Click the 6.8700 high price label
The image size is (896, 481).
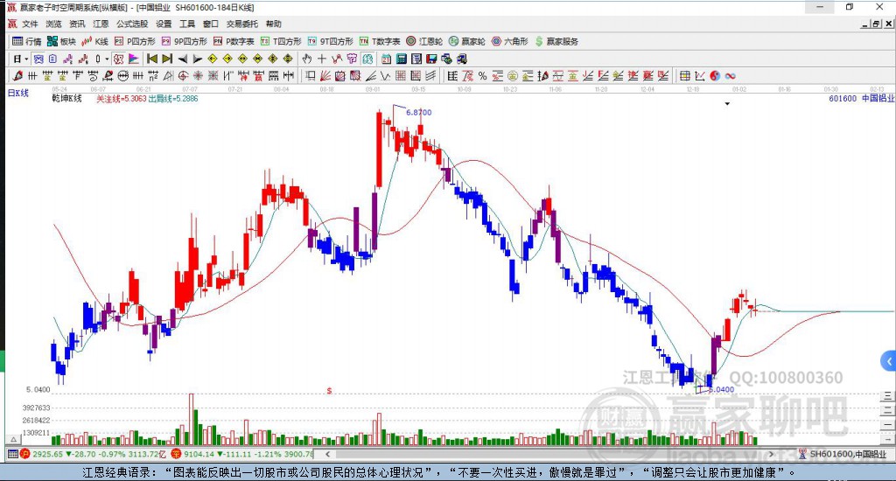click(x=419, y=113)
